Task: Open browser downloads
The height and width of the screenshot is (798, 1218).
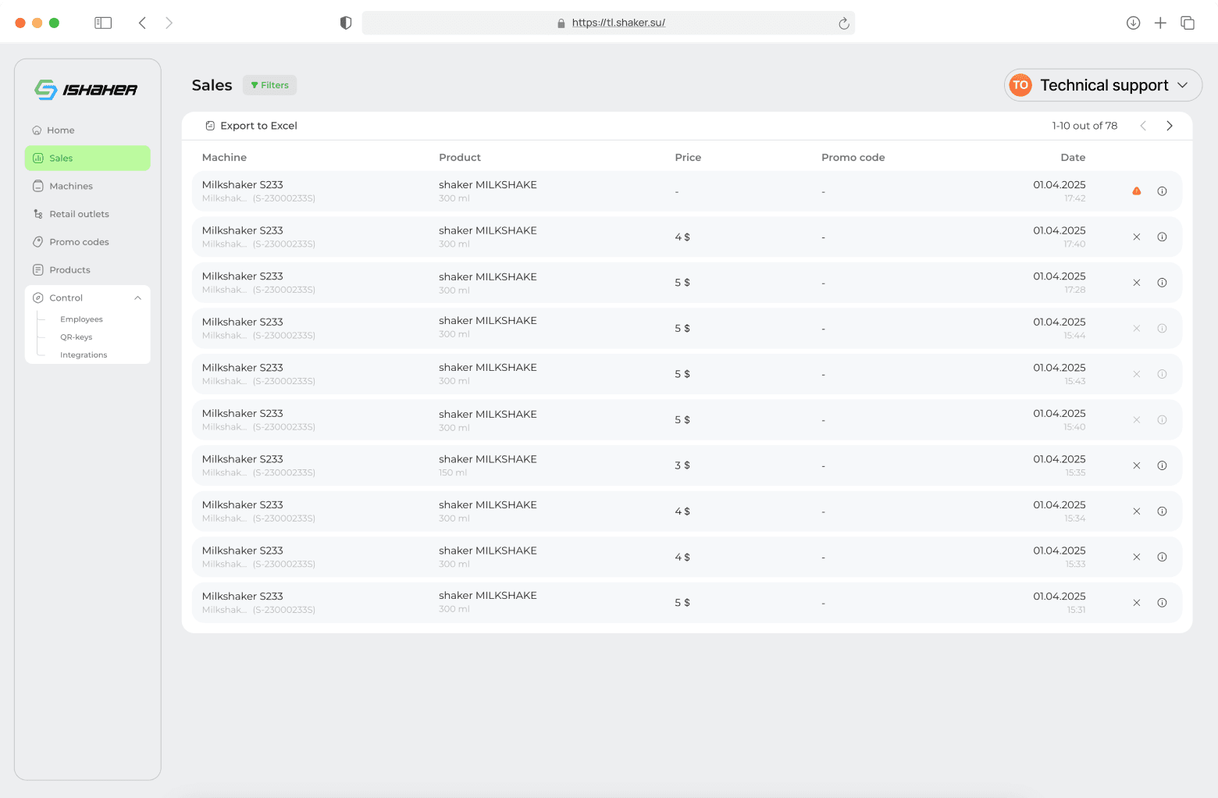Action: click(1134, 23)
